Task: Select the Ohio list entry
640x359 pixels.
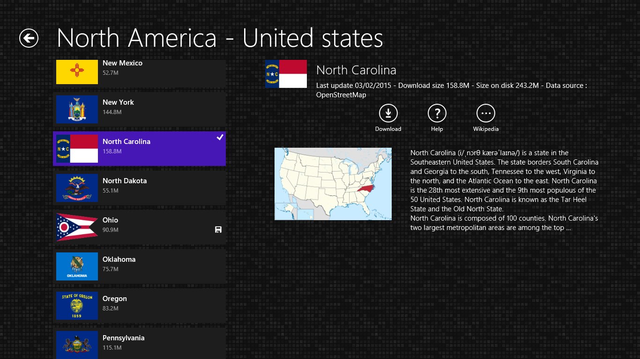Action: [140, 227]
